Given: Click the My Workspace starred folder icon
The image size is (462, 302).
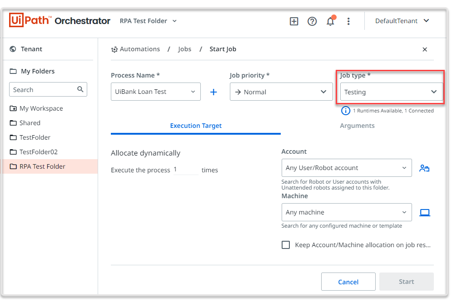Looking at the screenshot, I should click(x=13, y=108).
